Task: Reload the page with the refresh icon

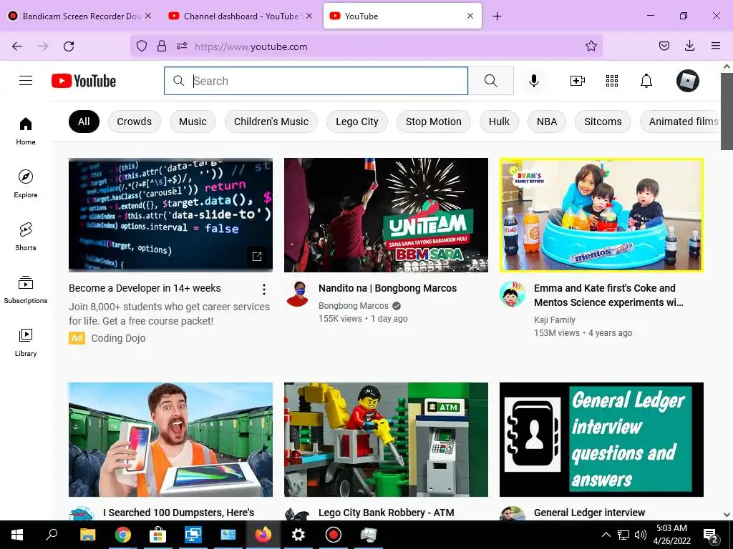Action: (69, 46)
